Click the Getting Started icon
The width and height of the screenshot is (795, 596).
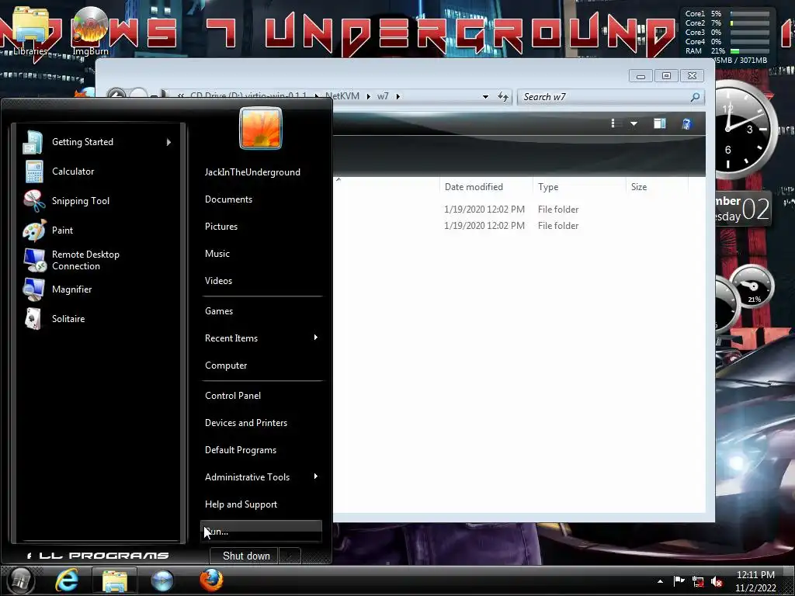33,142
